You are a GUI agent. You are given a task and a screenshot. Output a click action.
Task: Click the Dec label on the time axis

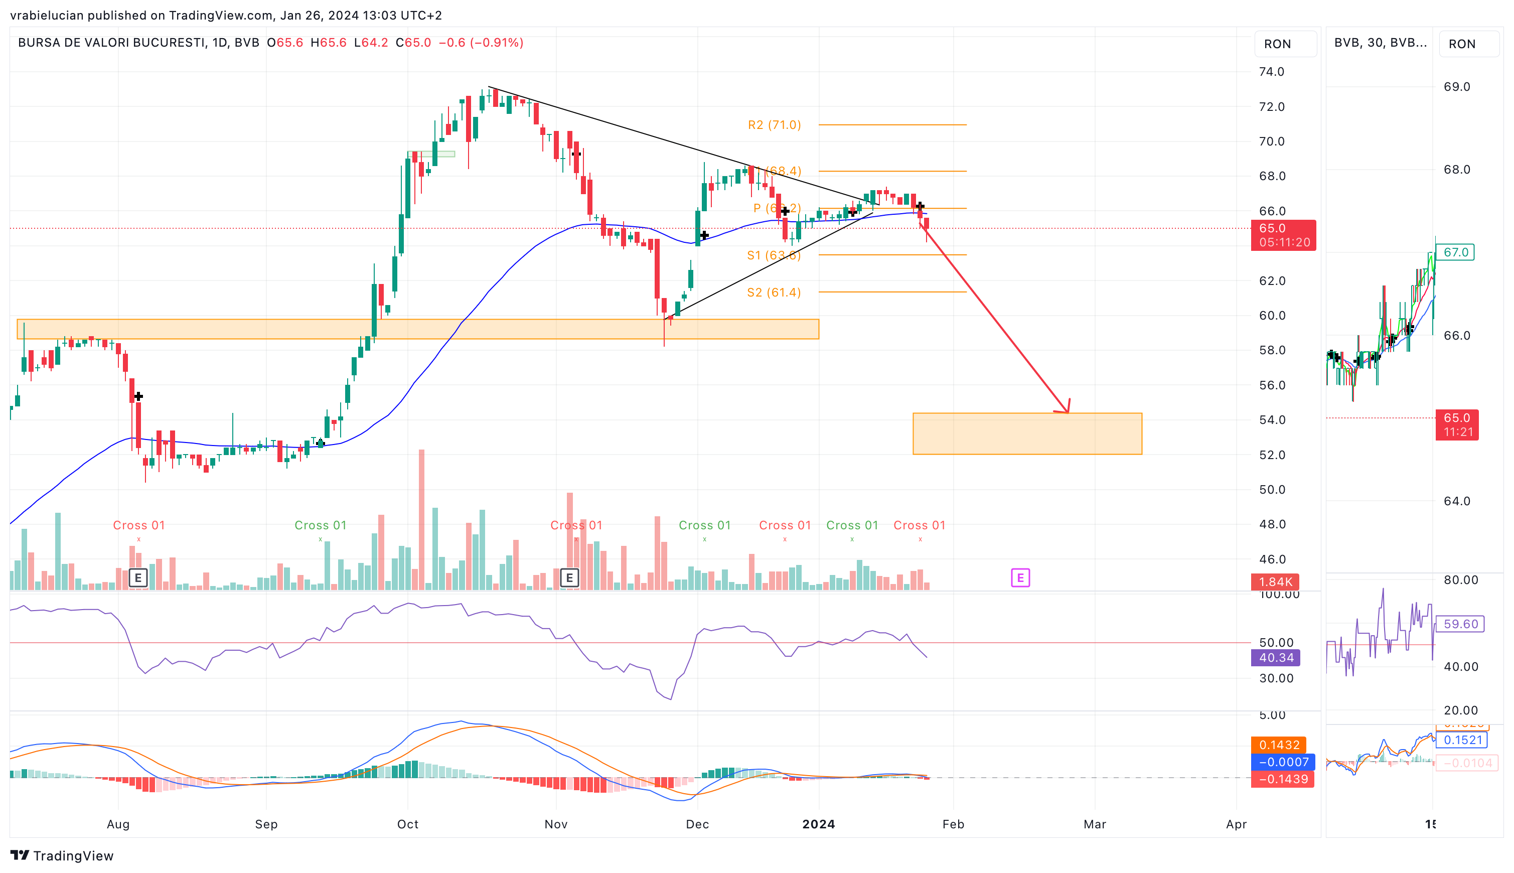click(698, 824)
